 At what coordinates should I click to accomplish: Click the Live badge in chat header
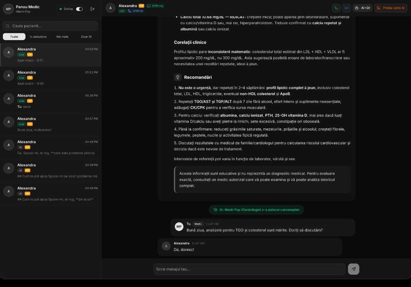122,11
